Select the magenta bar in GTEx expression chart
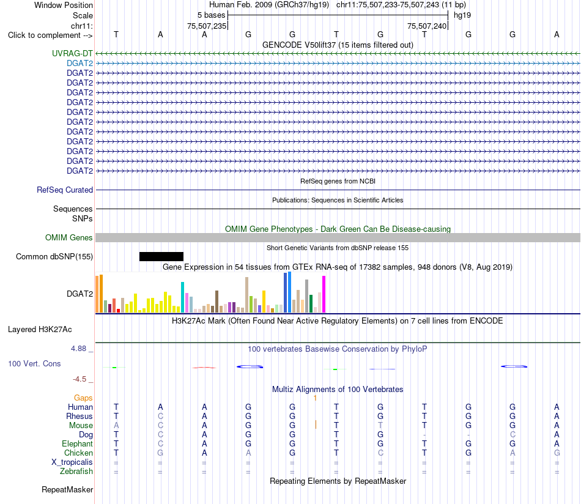 pos(324,294)
